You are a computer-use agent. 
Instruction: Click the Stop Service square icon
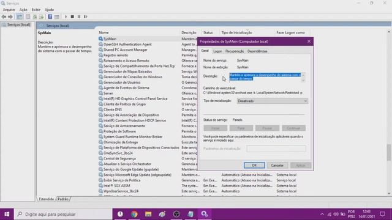coord(72,16)
